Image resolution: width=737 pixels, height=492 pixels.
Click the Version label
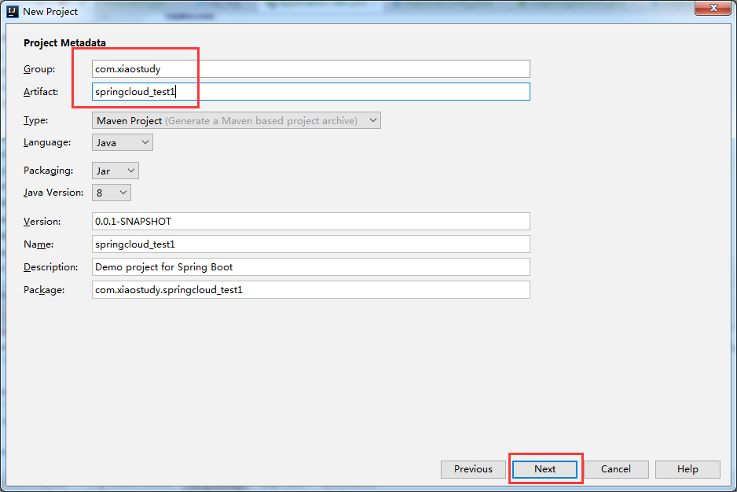coord(42,222)
